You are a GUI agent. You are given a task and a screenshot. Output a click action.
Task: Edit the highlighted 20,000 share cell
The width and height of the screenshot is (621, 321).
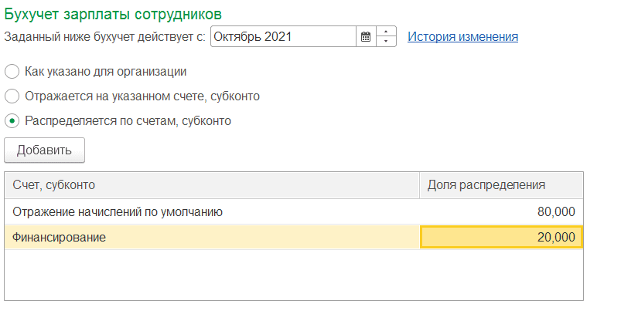pyautogui.click(x=501, y=237)
